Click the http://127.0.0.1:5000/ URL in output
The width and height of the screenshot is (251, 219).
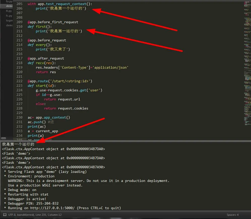52,208
